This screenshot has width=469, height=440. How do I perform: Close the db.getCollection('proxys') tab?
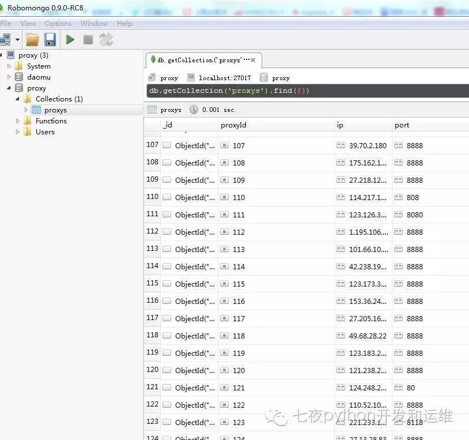point(253,60)
